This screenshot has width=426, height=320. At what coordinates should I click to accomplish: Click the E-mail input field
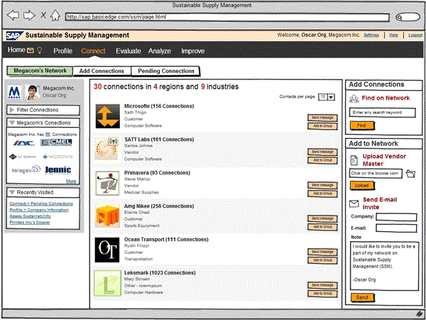tap(396, 228)
